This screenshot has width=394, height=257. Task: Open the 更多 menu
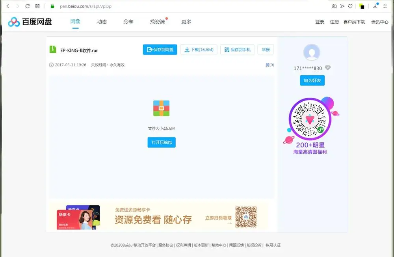(x=186, y=22)
